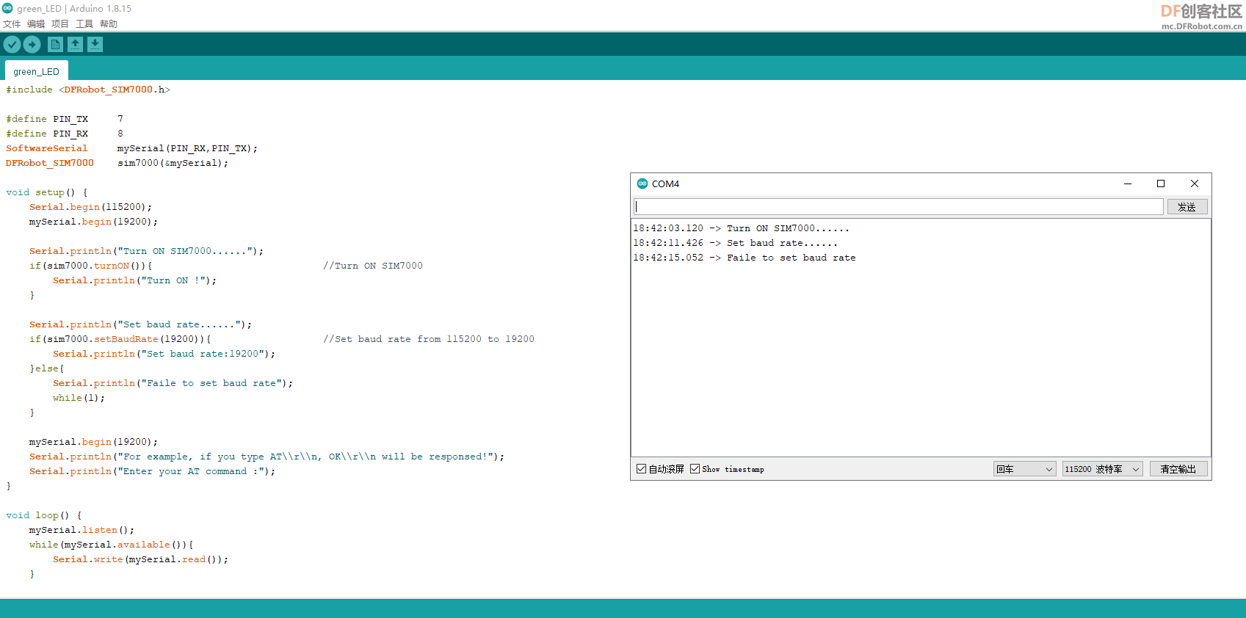Click the 'Turn ON SIM7000......' serial output line

tap(742, 228)
